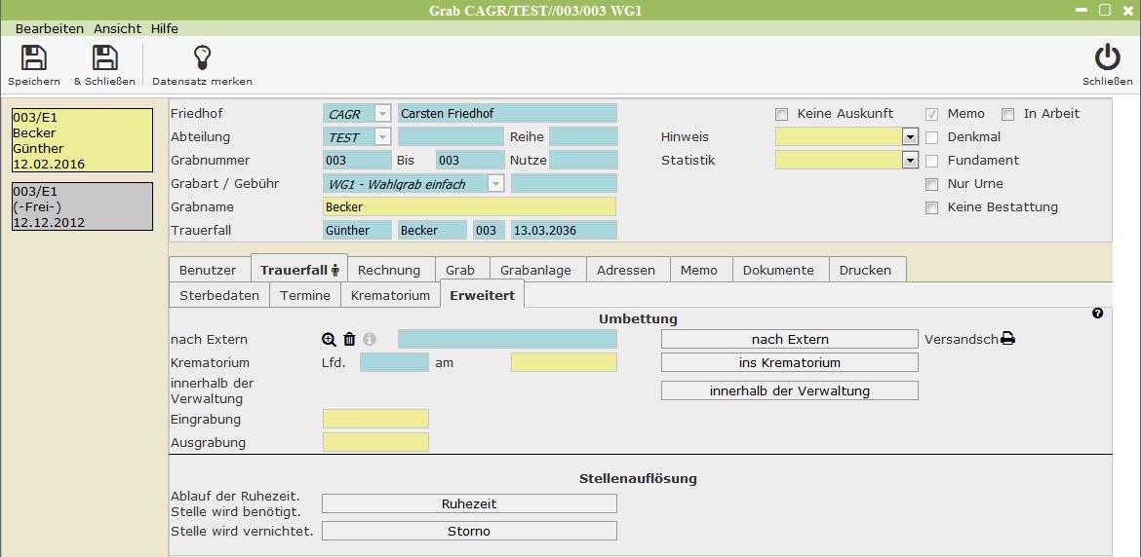Toggle the Denkmal checkbox
The image size is (1141, 557).
pos(931,137)
